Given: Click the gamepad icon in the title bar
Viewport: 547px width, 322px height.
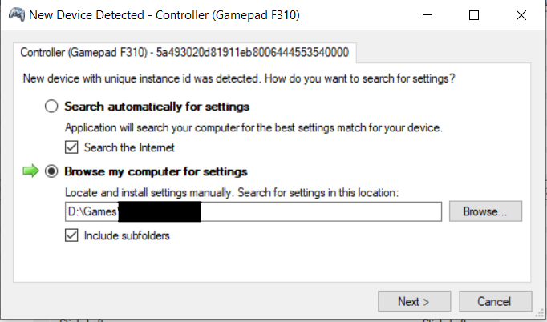Looking at the screenshot, I should (x=15, y=15).
